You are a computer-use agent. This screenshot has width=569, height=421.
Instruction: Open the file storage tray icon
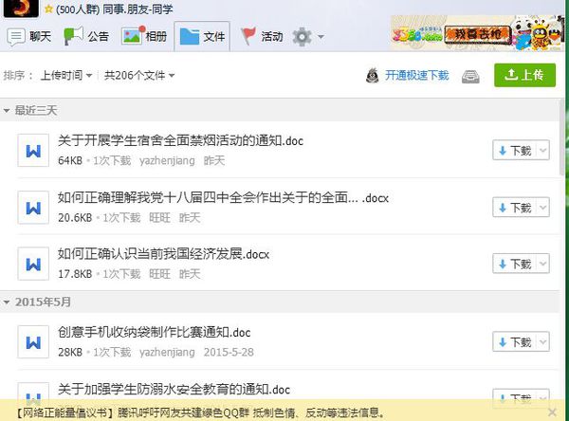(x=470, y=76)
